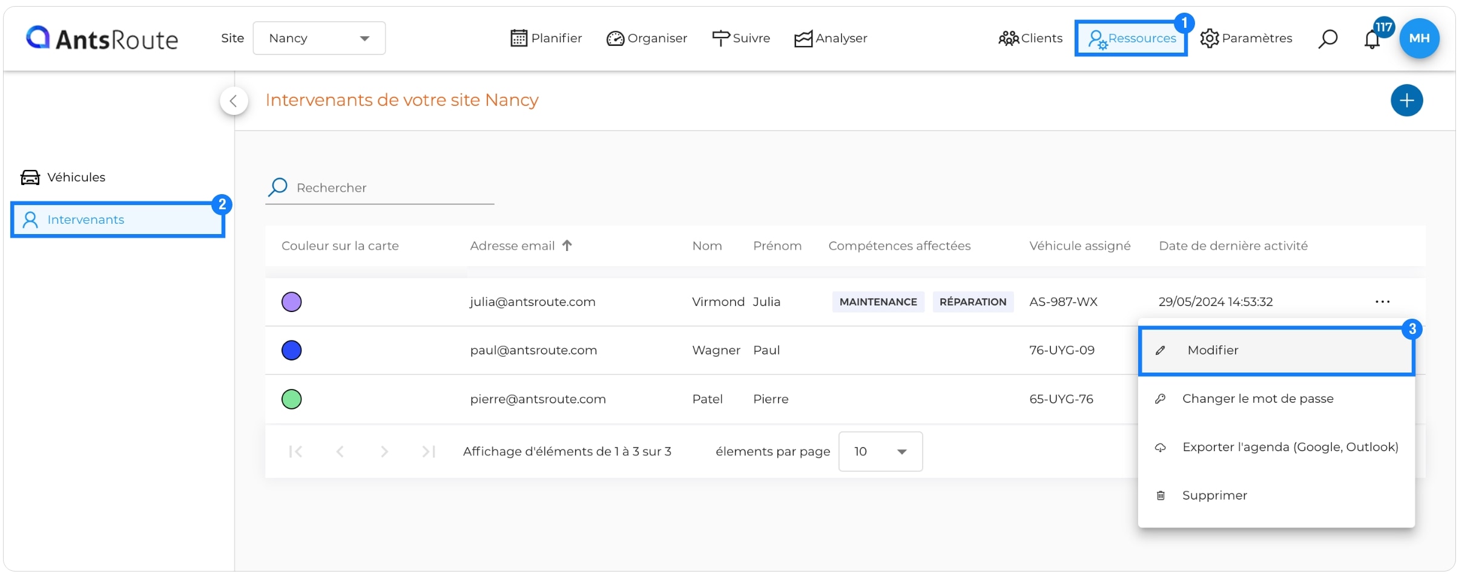Open the Clients section
Viewport: 1459px width, 580px height.
pyautogui.click(x=1030, y=38)
